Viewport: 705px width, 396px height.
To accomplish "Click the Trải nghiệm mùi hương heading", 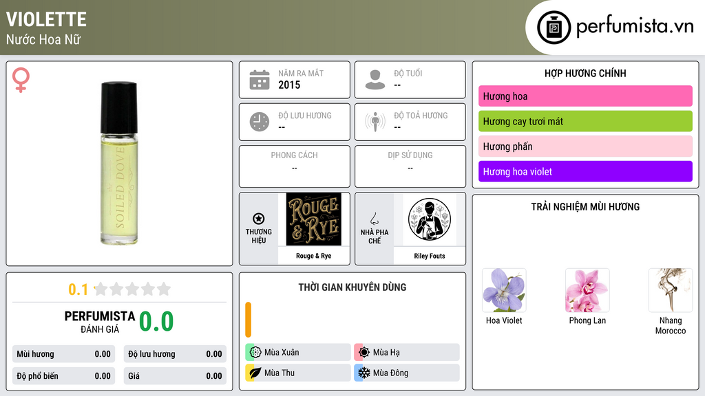I will [x=585, y=206].
